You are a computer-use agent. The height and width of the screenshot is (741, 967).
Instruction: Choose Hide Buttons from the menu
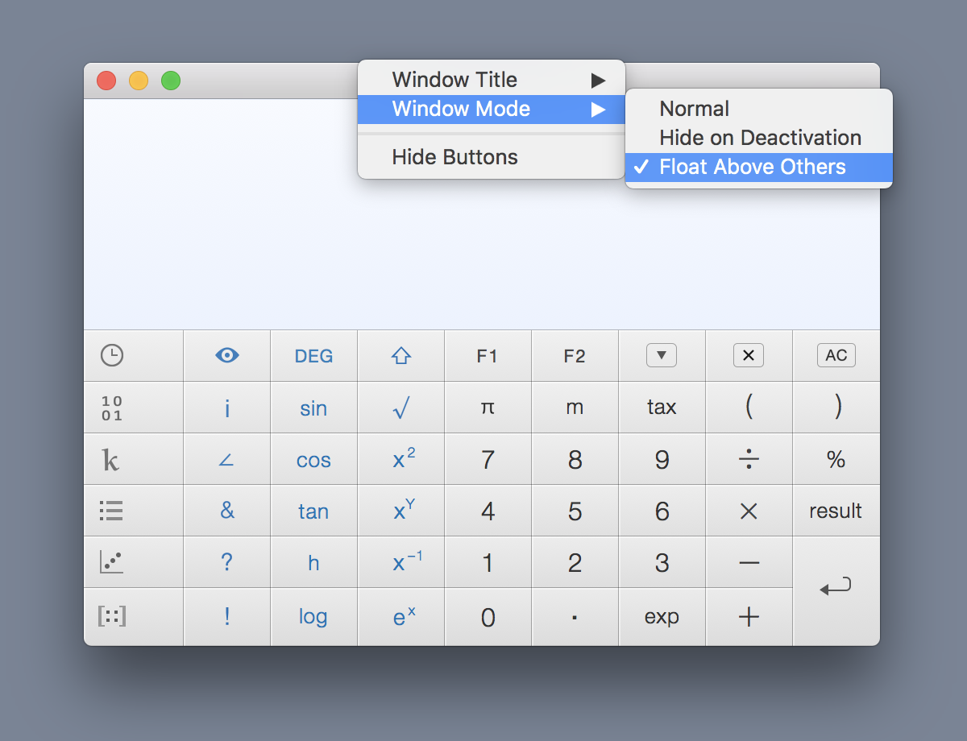tap(492, 157)
